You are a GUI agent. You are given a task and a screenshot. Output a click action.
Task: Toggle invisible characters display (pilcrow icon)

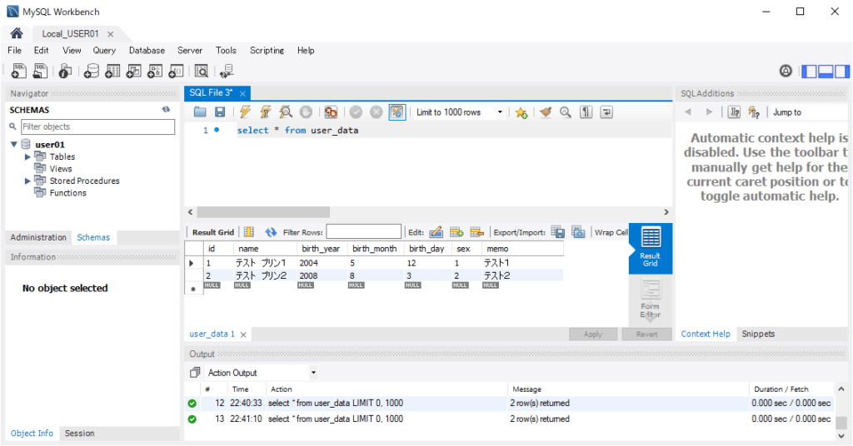(586, 112)
